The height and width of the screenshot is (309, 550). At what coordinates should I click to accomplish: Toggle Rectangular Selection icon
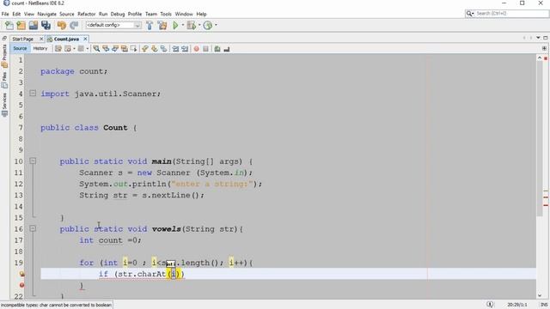point(133,49)
